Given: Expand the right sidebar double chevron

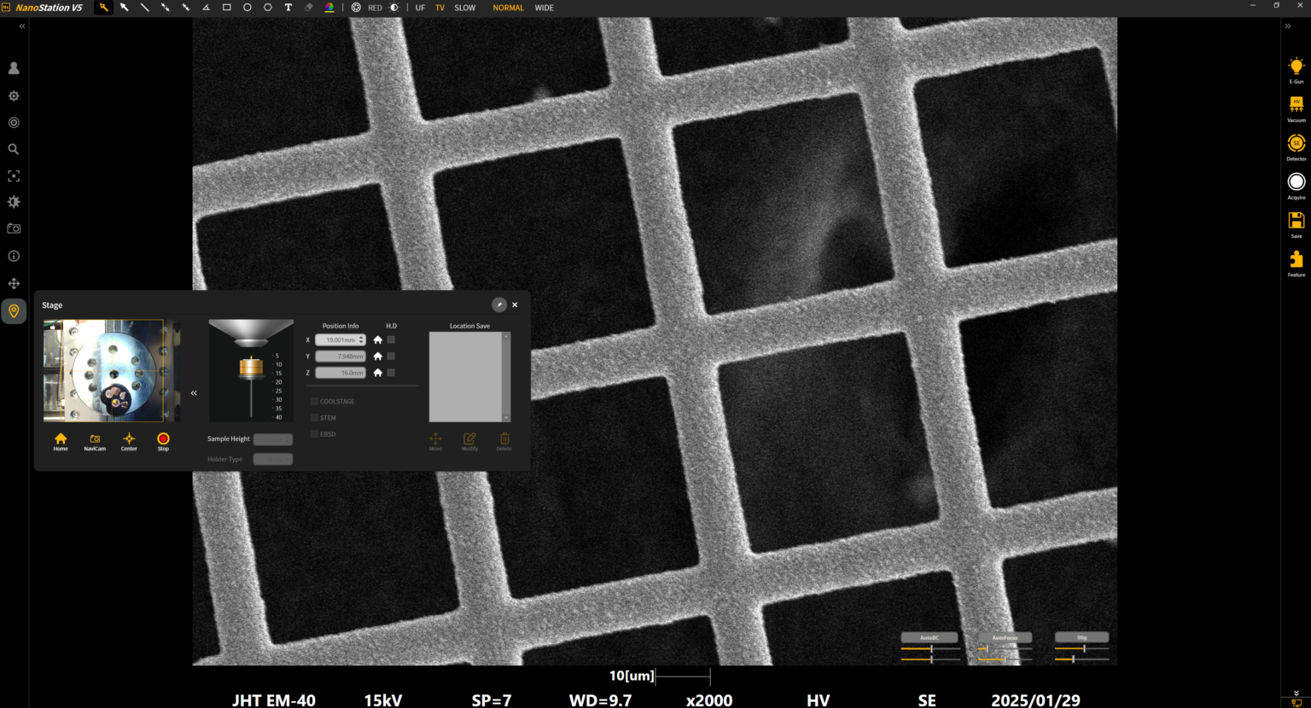Looking at the screenshot, I should point(1287,26).
